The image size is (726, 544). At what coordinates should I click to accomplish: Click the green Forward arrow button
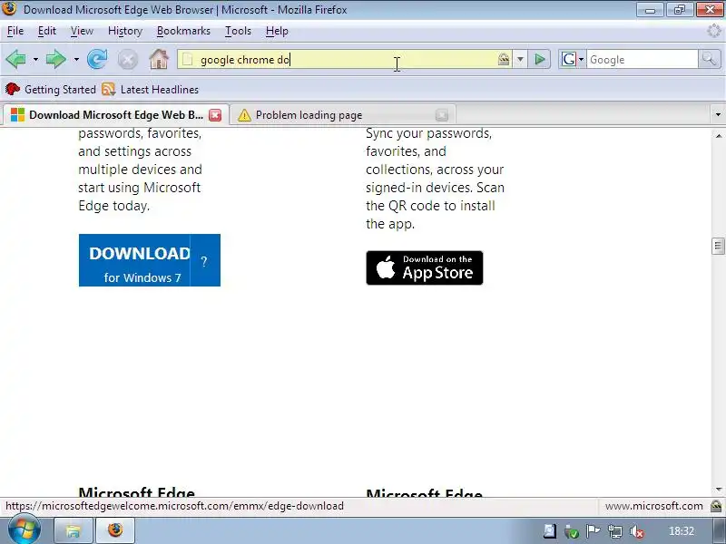click(x=56, y=60)
